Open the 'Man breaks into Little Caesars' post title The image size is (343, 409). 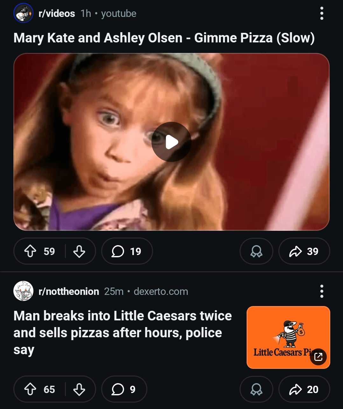point(122,332)
